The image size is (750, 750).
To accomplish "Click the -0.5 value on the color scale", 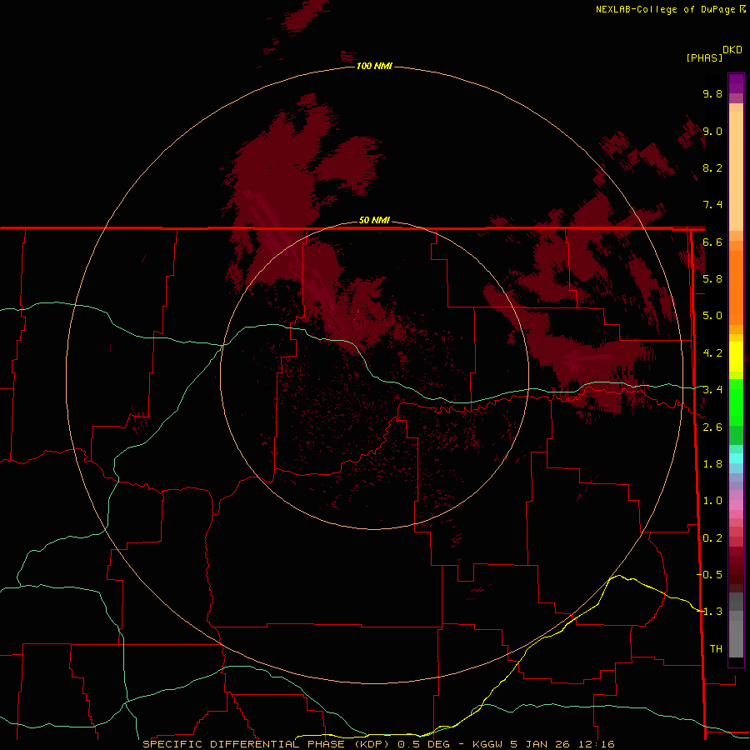I will tap(710, 574).
